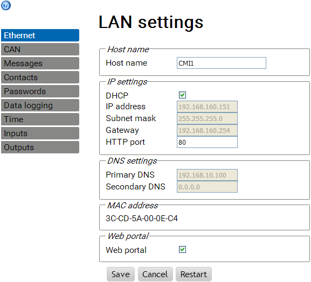This screenshot has height=282, width=311.
Task: Select the Outputs menu item
Action: [40, 147]
